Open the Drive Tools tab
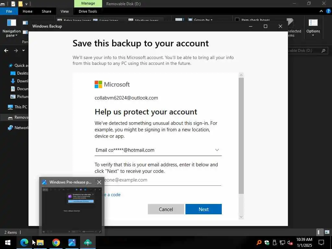 click(x=88, y=11)
